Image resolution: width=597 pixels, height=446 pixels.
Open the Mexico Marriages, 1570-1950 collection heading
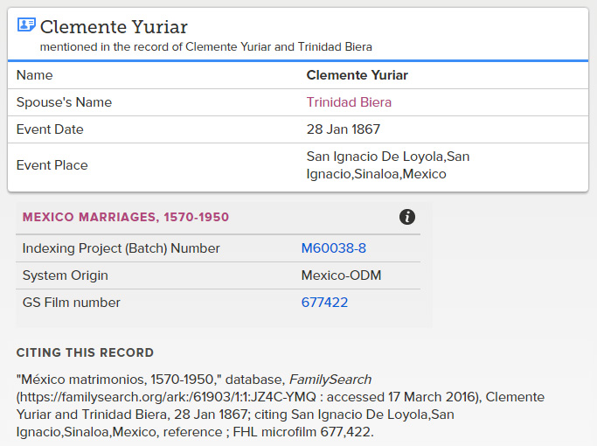(126, 217)
